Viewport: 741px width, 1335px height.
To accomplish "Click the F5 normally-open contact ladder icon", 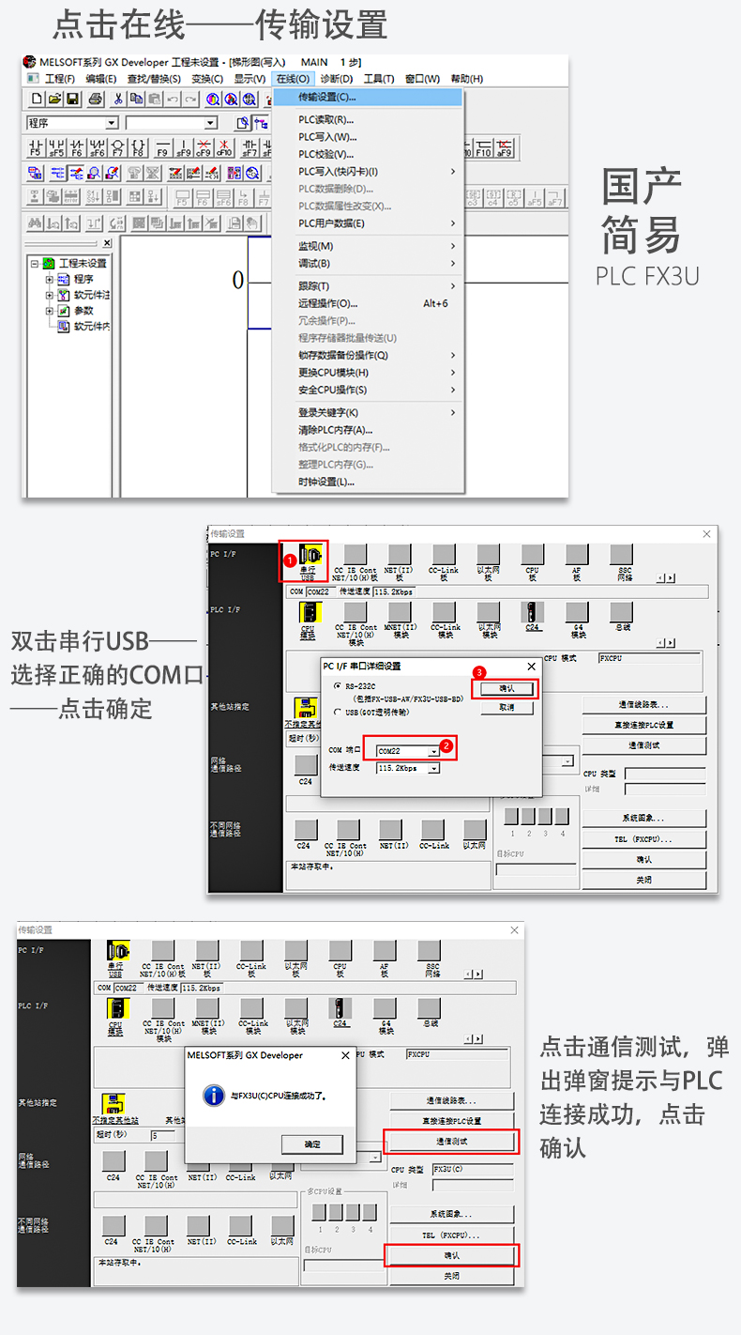I will point(36,147).
